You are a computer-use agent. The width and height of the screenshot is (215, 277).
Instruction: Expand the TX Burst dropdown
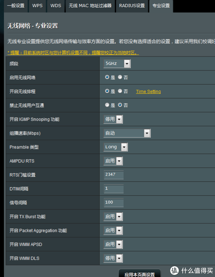[113, 217]
